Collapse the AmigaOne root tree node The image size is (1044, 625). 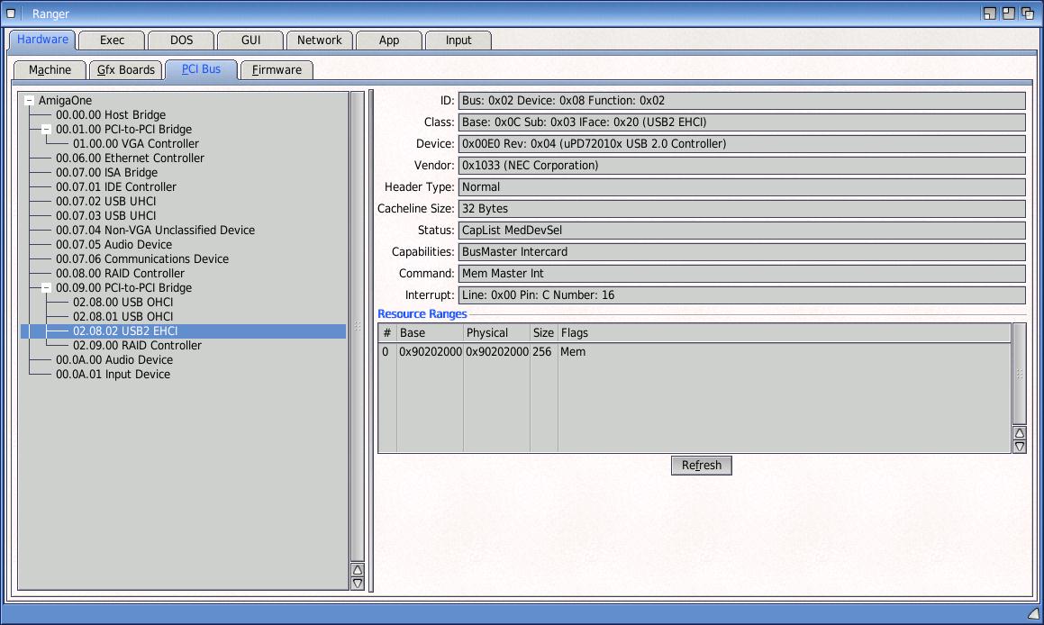point(29,101)
